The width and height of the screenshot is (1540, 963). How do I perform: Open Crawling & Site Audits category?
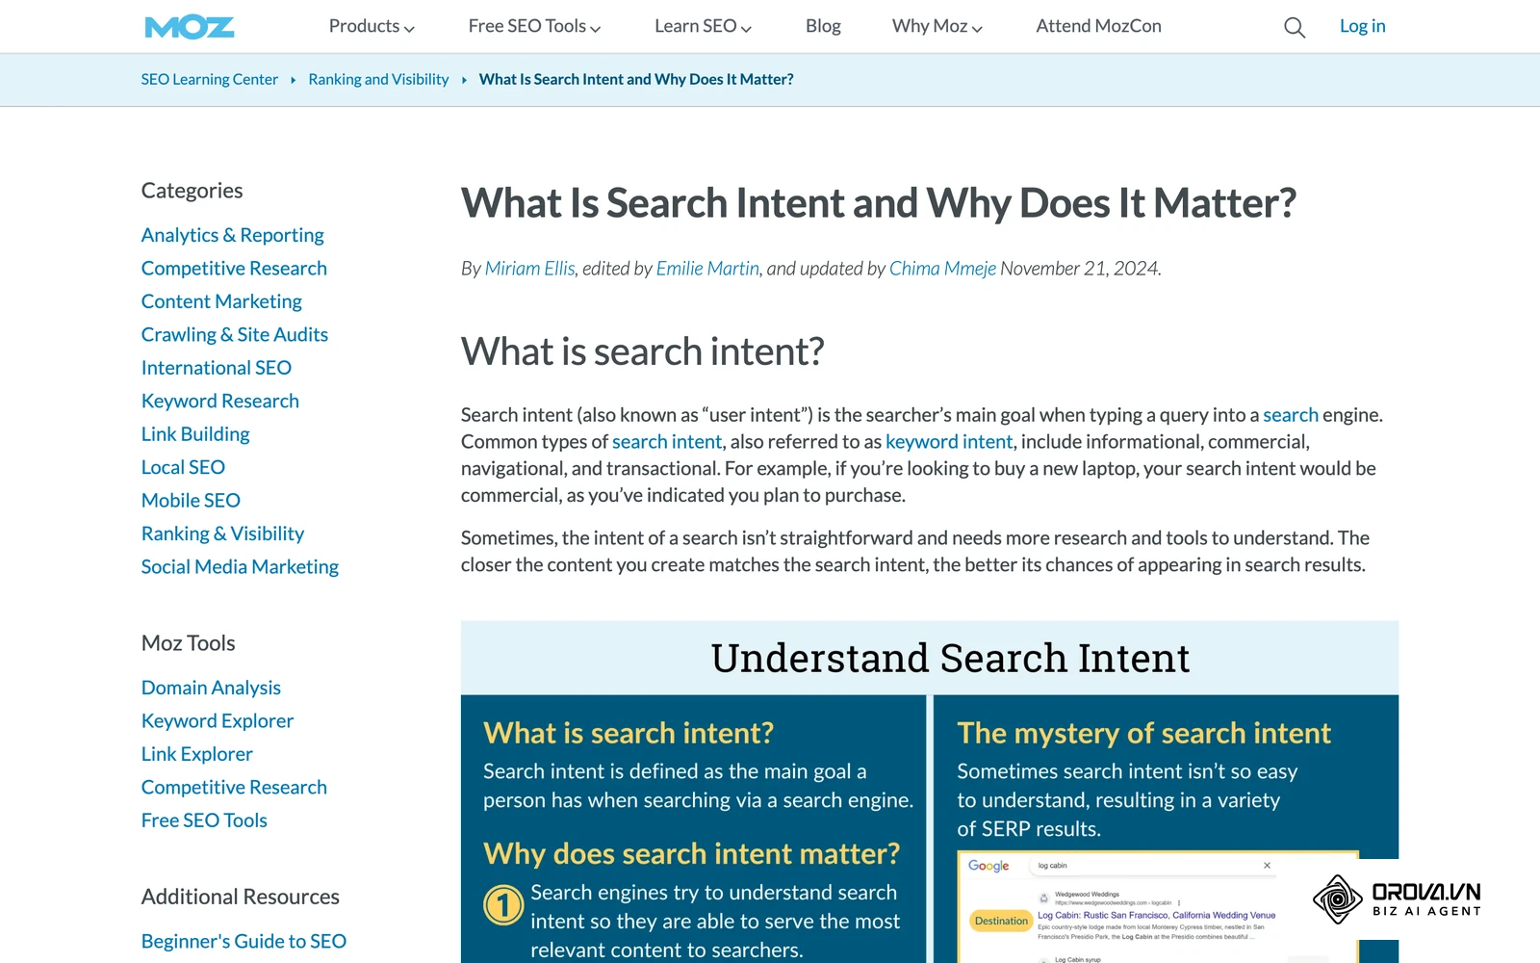point(235,334)
